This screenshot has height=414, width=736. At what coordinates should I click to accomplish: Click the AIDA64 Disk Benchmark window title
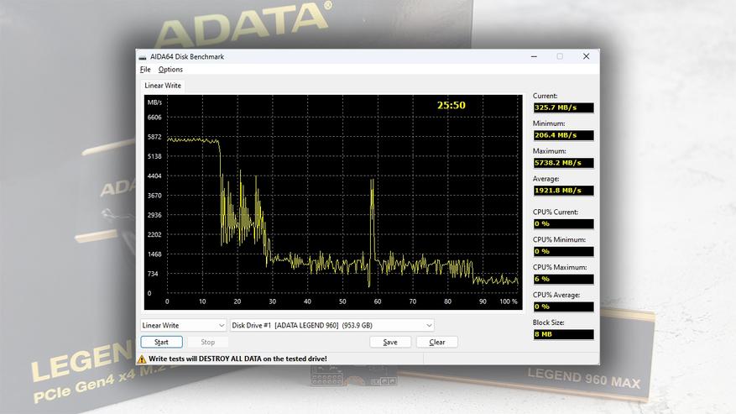187,57
